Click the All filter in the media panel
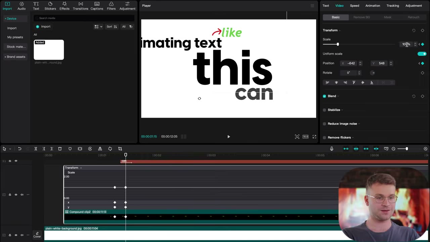The image size is (430, 242). pyautogui.click(x=124, y=27)
